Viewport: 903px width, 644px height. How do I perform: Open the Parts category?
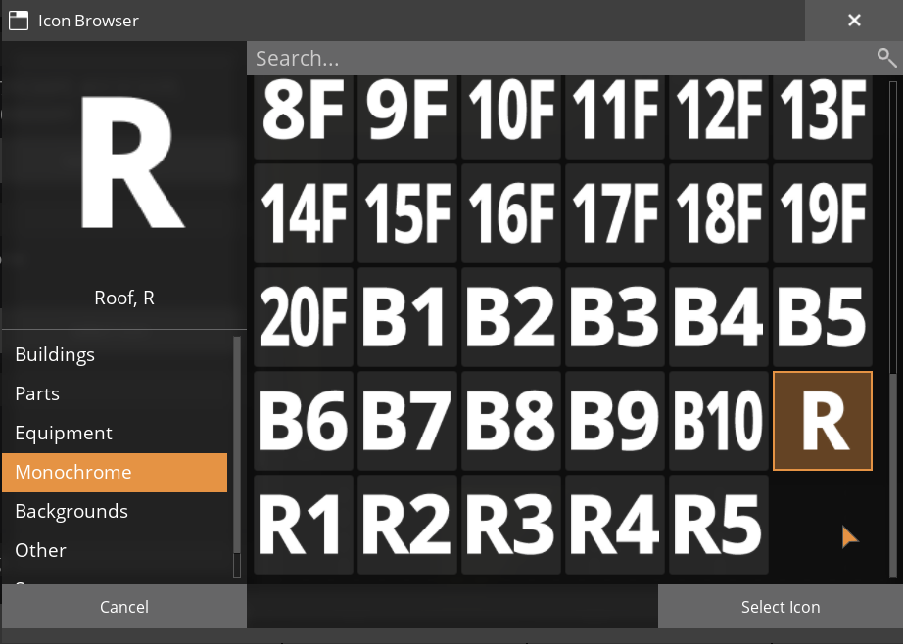coord(115,393)
